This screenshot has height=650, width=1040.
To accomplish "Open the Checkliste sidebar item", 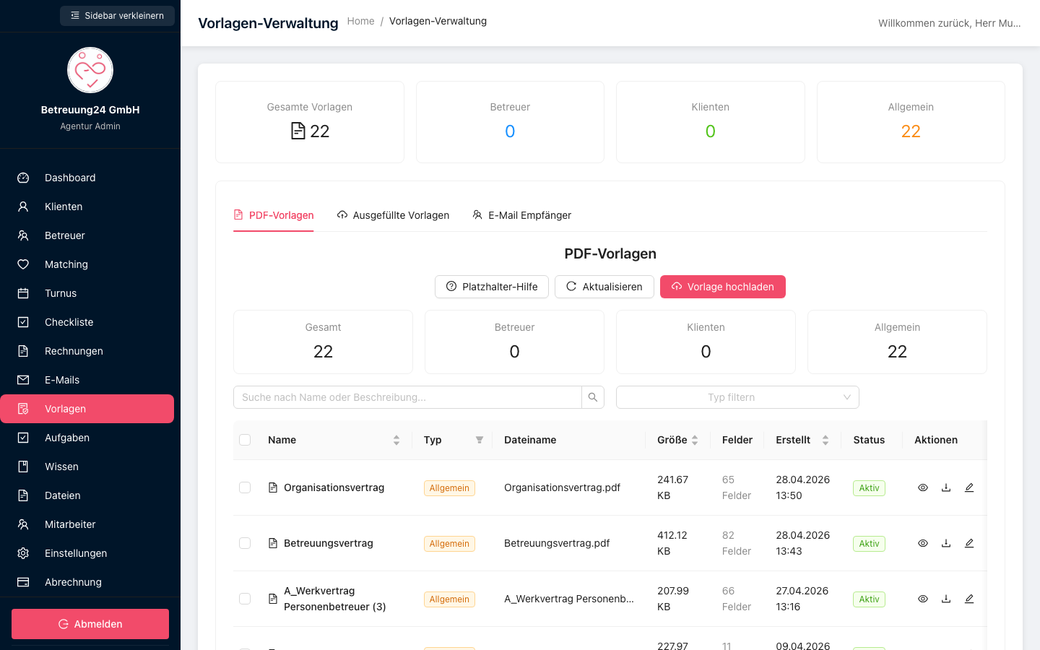I will [87, 322].
